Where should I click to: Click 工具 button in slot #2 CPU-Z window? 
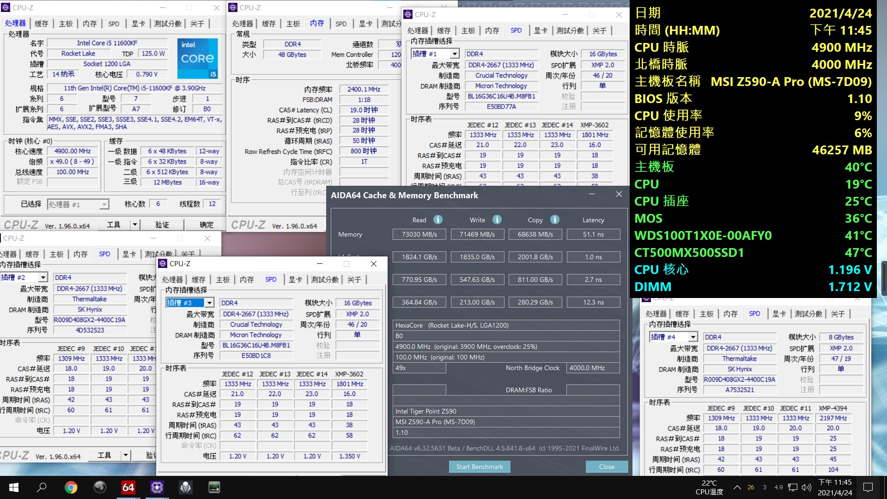(x=104, y=455)
